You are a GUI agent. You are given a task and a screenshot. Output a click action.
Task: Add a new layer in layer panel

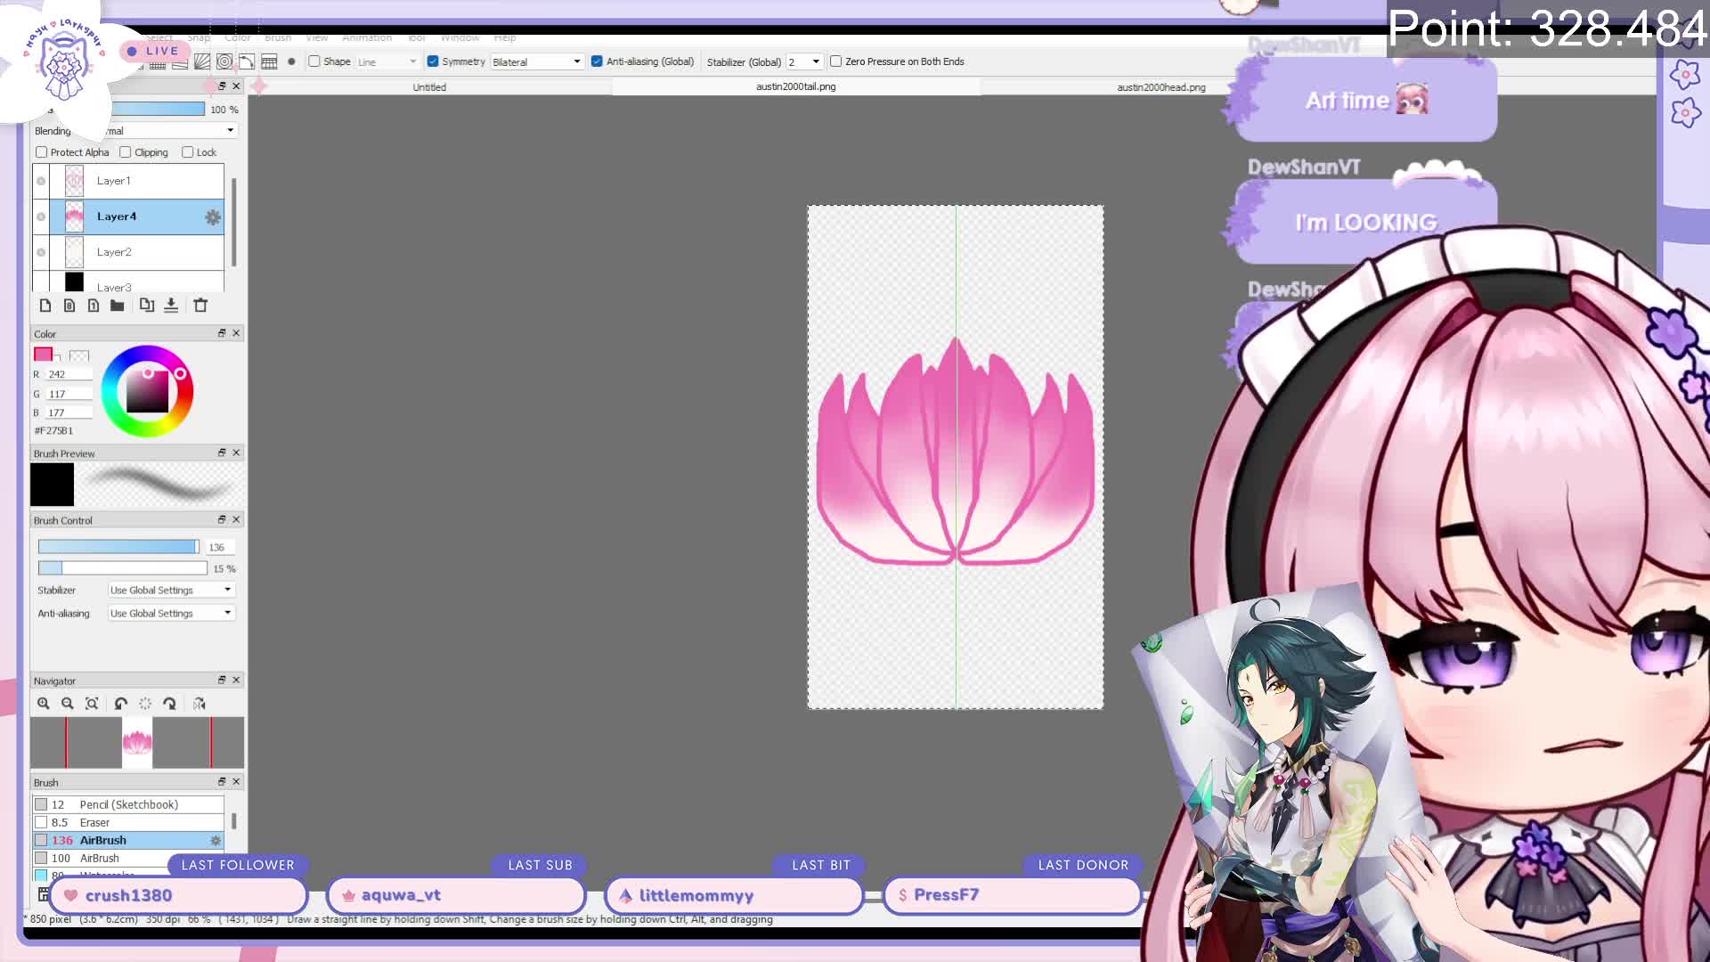click(x=45, y=306)
